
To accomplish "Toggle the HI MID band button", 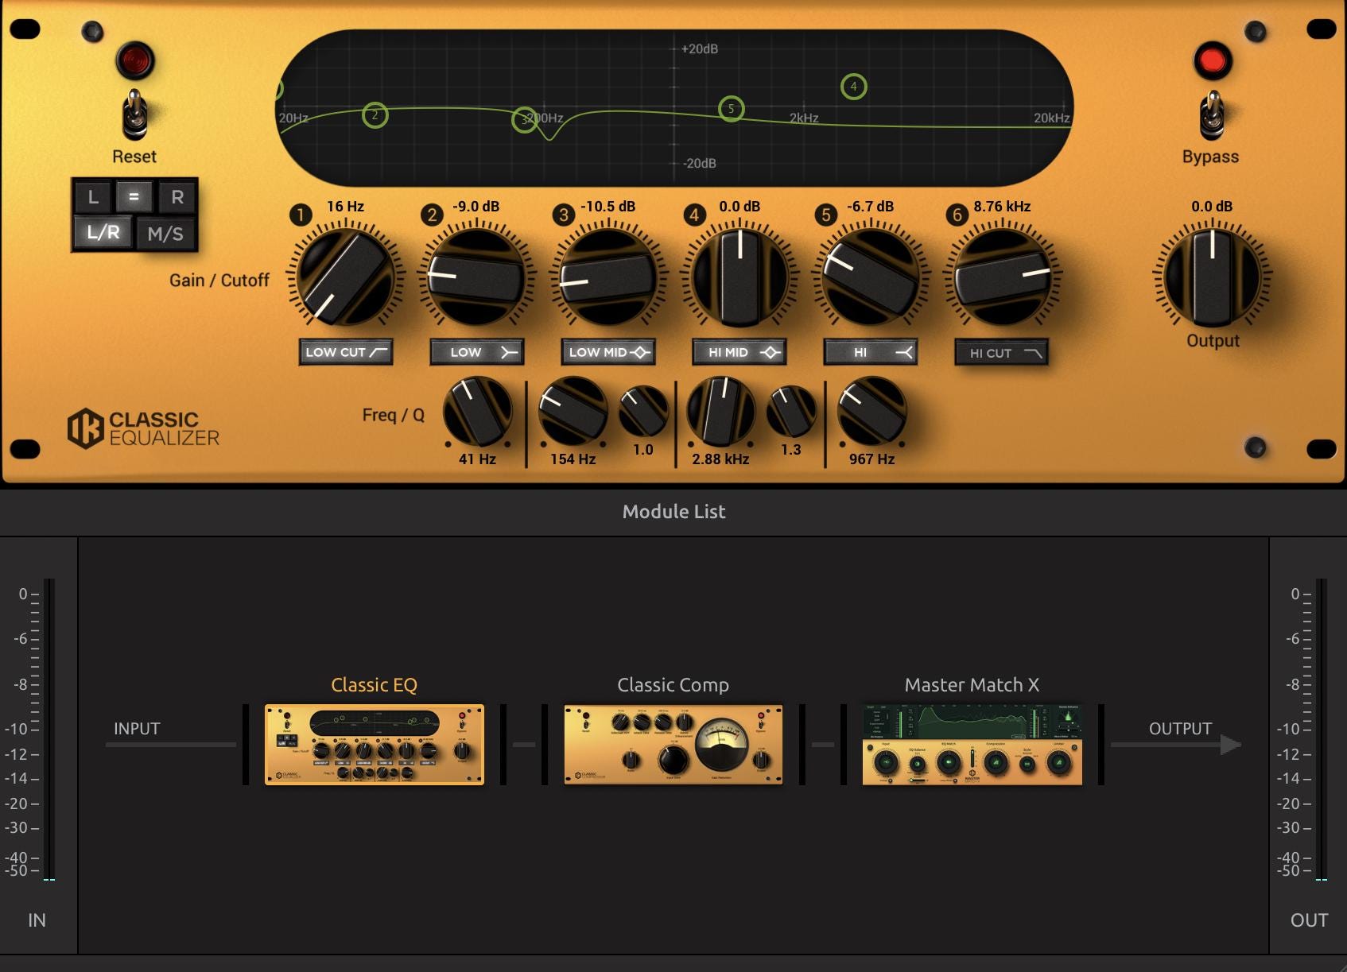I will click(x=739, y=352).
